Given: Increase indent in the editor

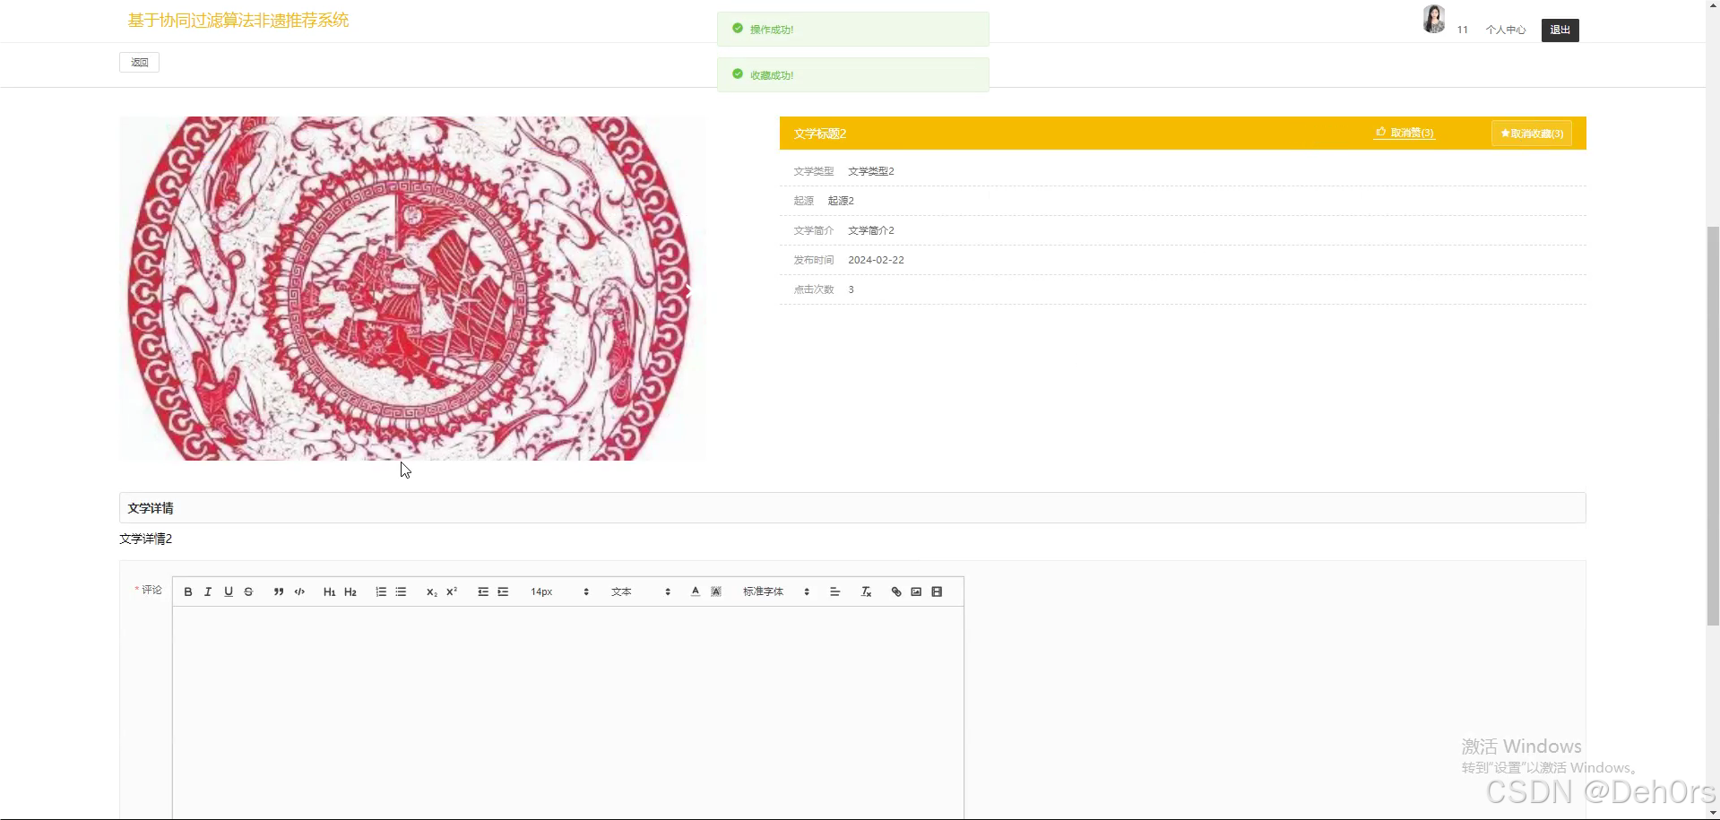Looking at the screenshot, I should click(x=503, y=591).
